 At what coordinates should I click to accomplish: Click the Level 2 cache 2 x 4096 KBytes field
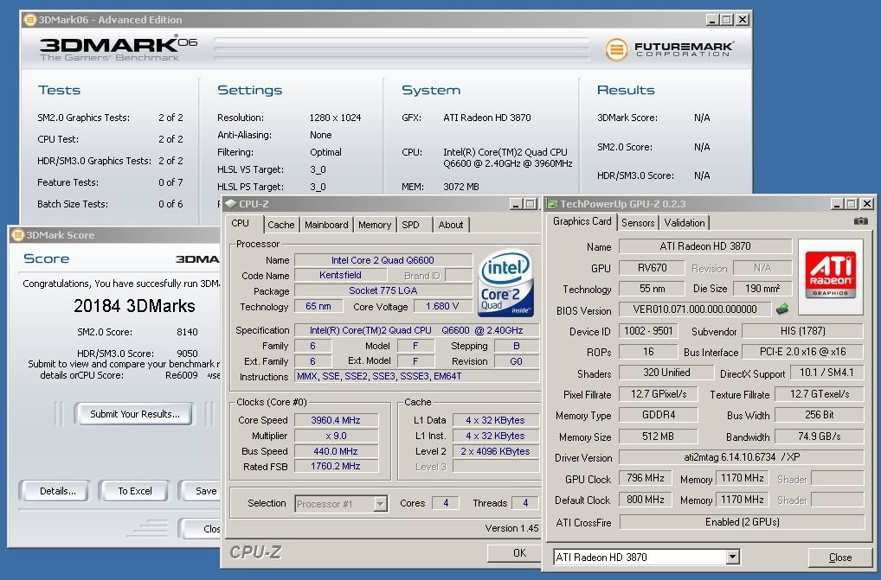point(496,451)
